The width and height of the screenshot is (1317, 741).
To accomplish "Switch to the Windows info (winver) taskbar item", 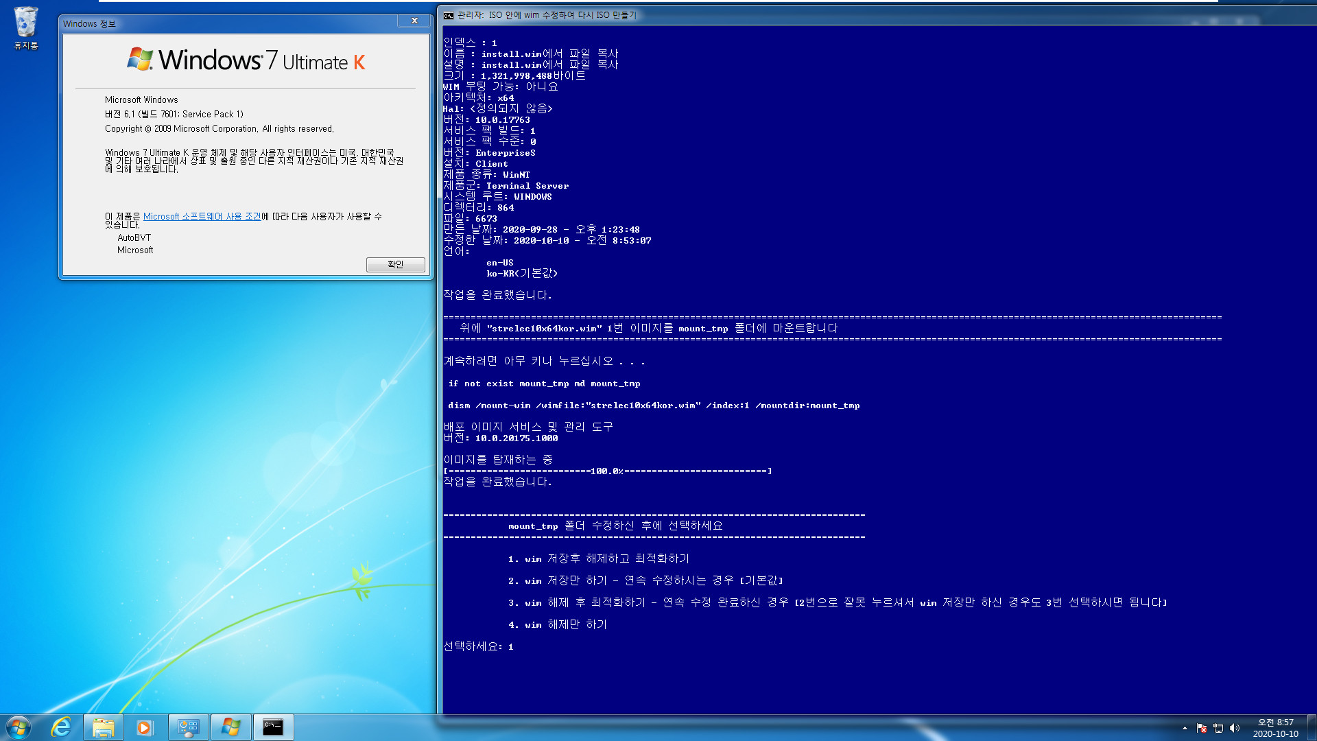I will (x=230, y=727).
